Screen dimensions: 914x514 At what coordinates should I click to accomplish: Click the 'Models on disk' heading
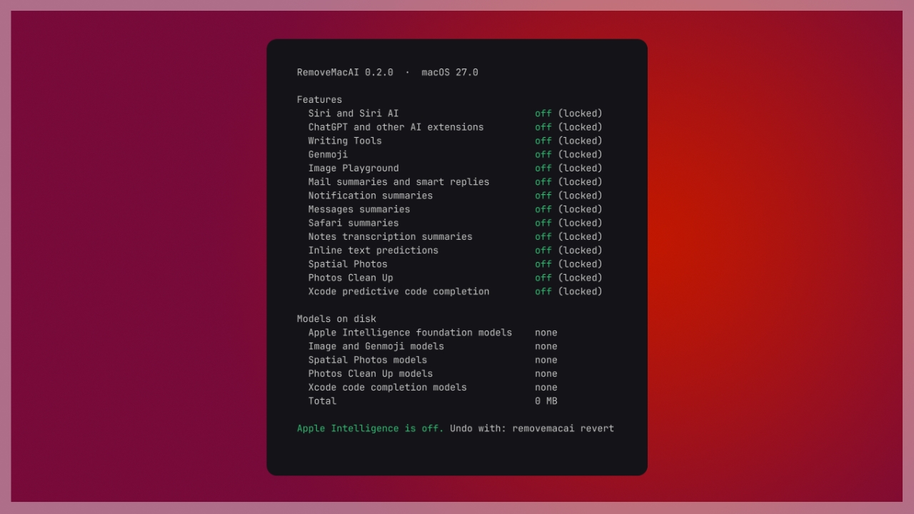[x=336, y=319]
